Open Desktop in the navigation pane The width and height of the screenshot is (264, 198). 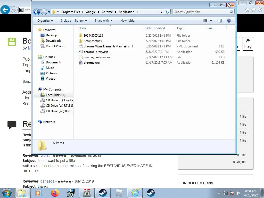(x=51, y=35)
